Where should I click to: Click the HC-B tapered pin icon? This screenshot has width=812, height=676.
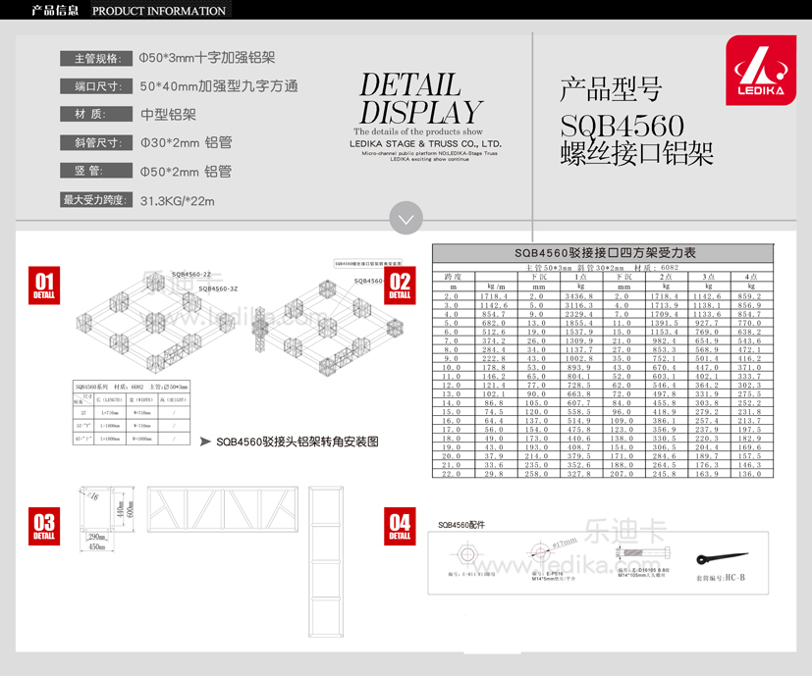722,558
